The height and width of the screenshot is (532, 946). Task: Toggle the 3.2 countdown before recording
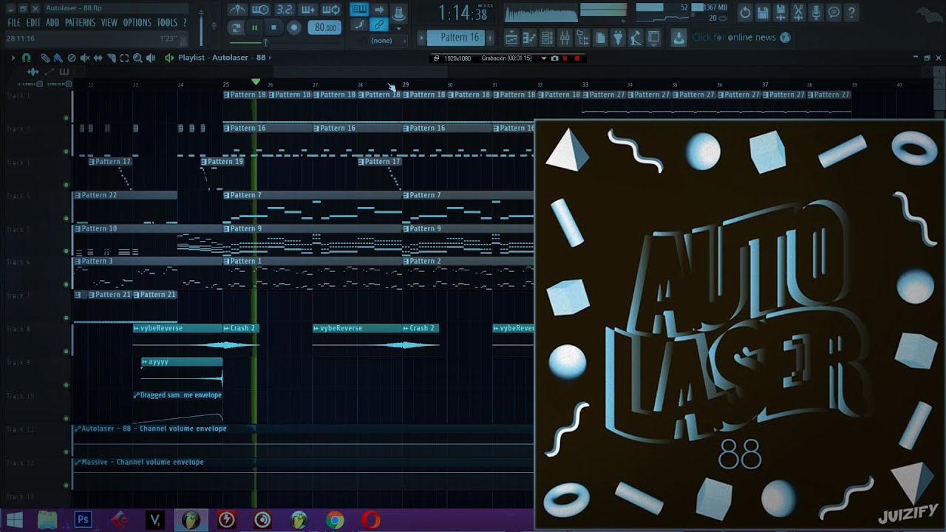point(284,10)
